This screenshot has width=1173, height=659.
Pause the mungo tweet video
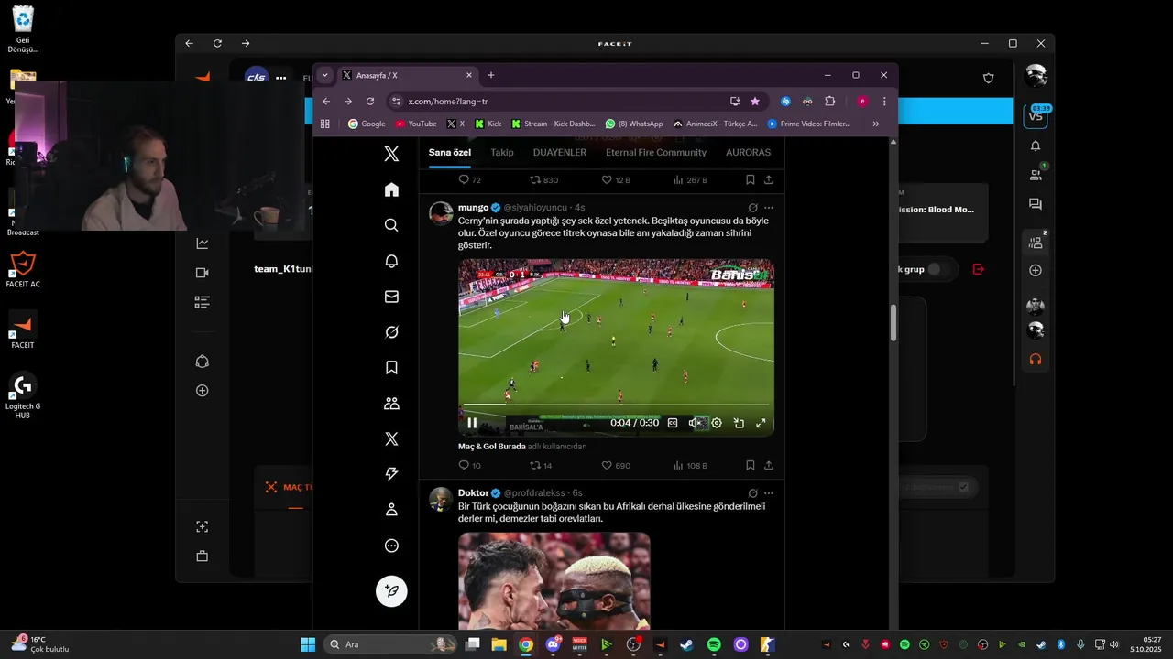472,423
